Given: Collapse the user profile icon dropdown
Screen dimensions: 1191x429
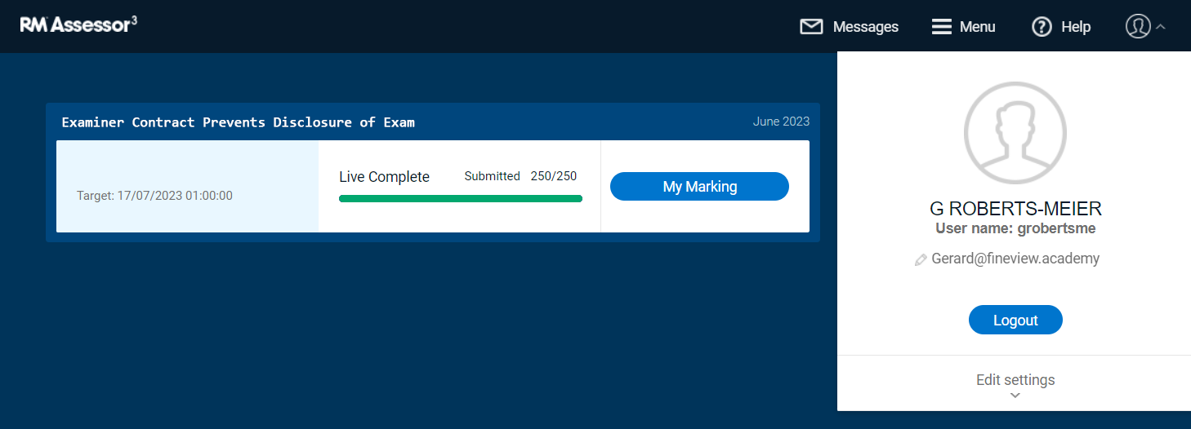Looking at the screenshot, I should [1145, 26].
